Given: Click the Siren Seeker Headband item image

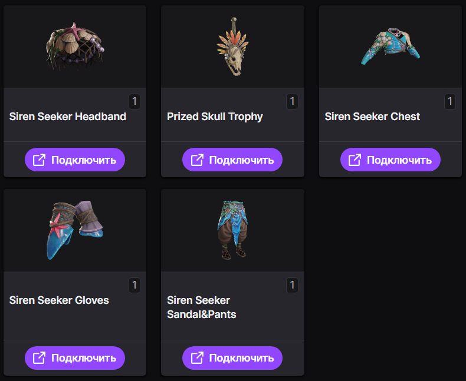Looking at the screenshot, I should click(75, 47).
